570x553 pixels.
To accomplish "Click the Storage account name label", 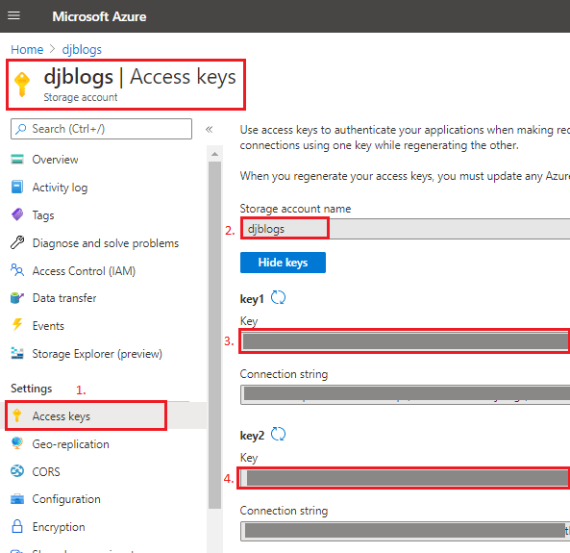I will click(295, 209).
